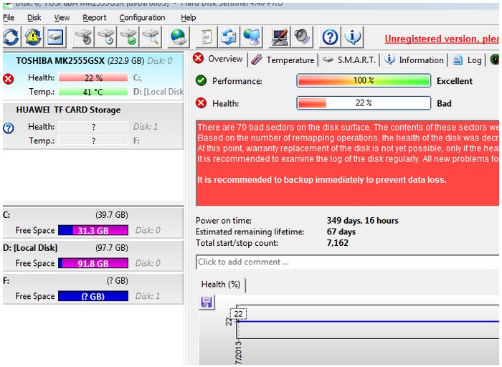Switch to the Temperature tab

[x=283, y=59]
